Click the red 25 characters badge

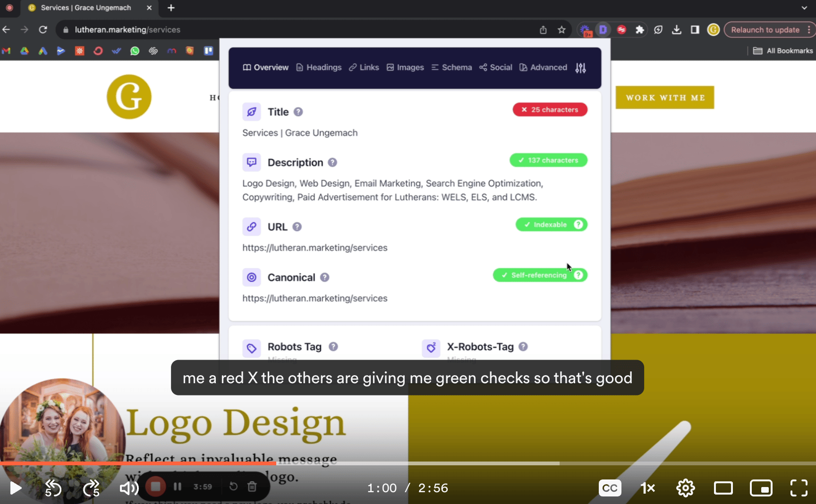tap(550, 109)
